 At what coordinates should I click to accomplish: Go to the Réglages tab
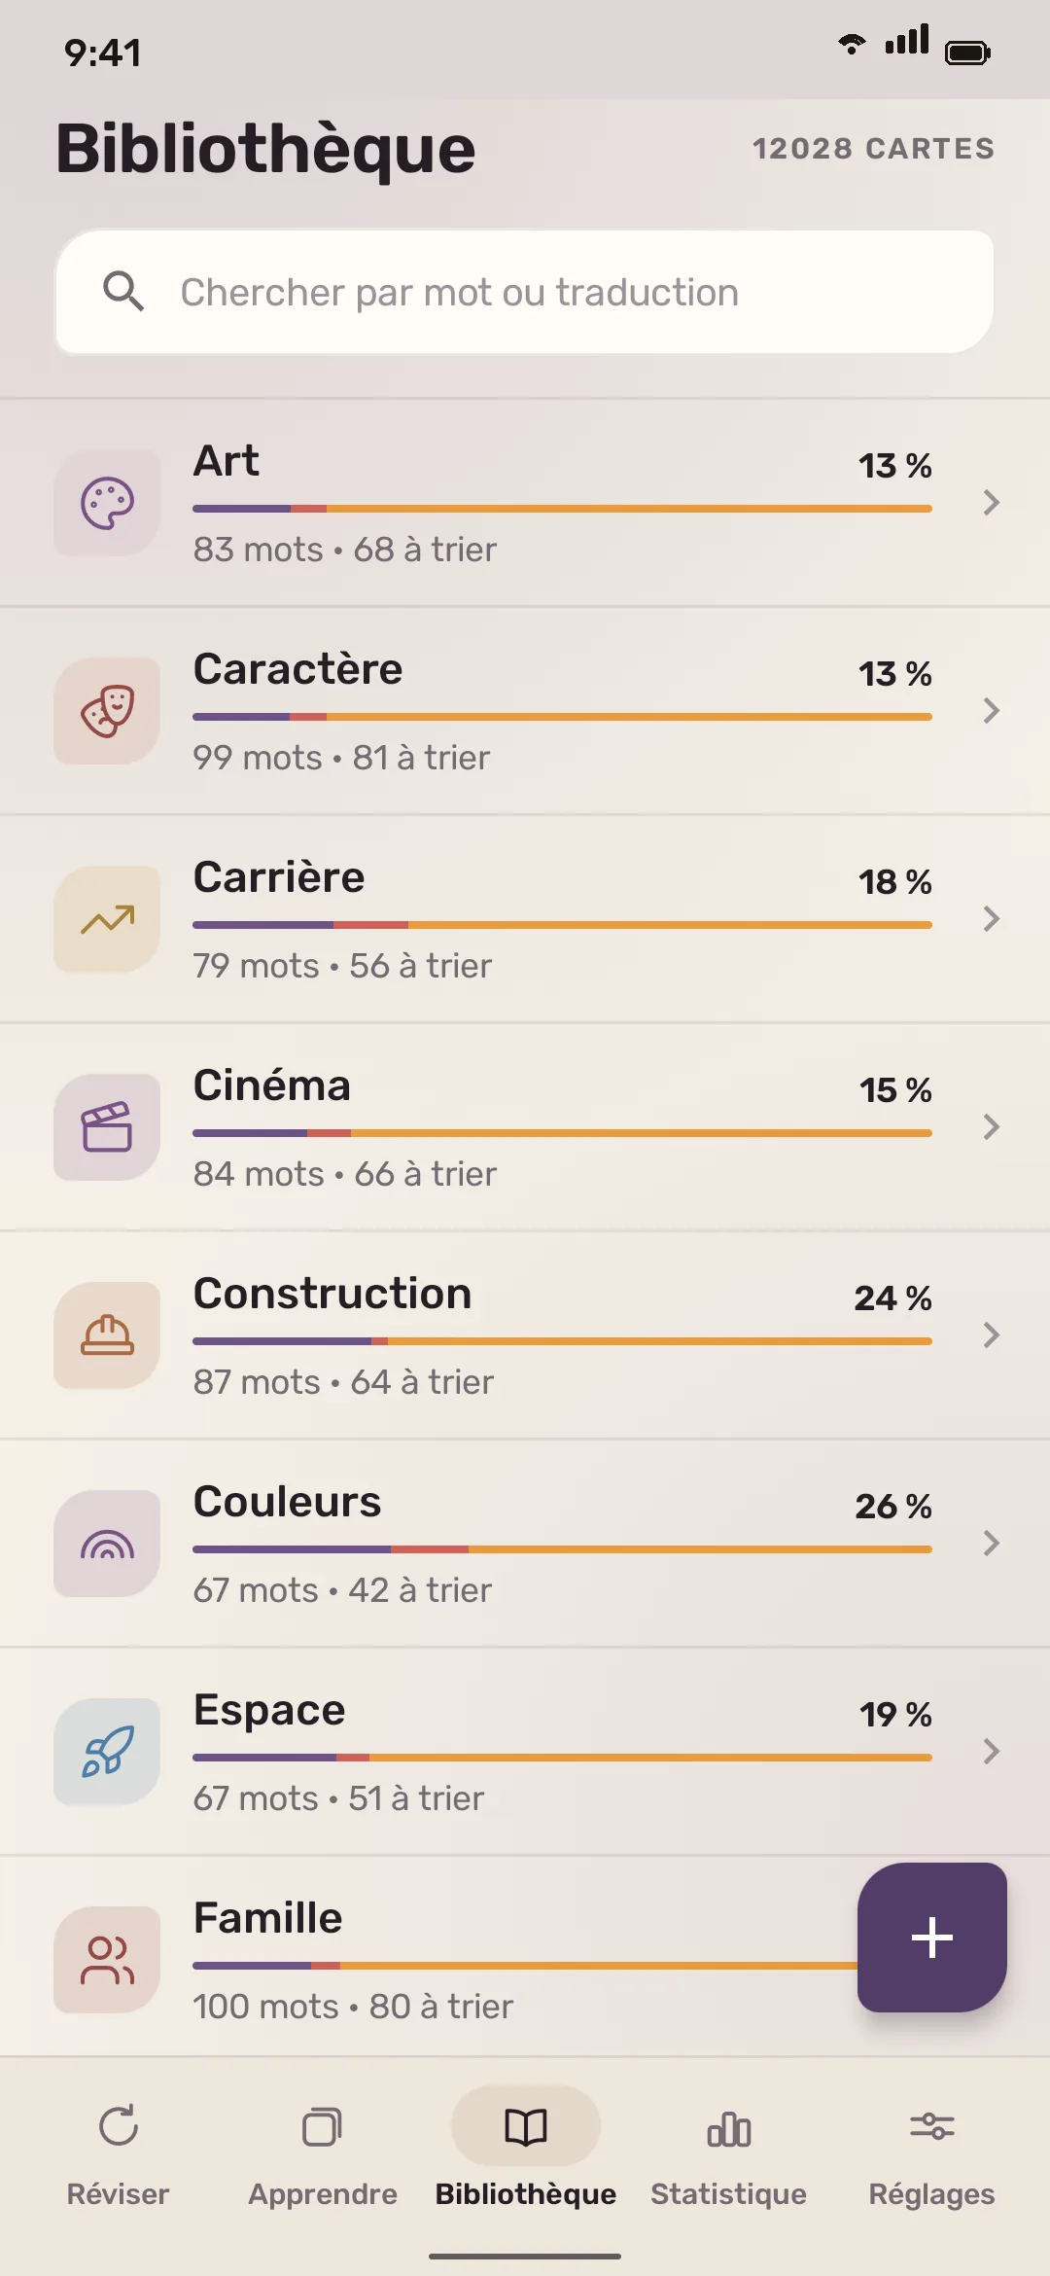pyautogui.click(x=931, y=2152)
